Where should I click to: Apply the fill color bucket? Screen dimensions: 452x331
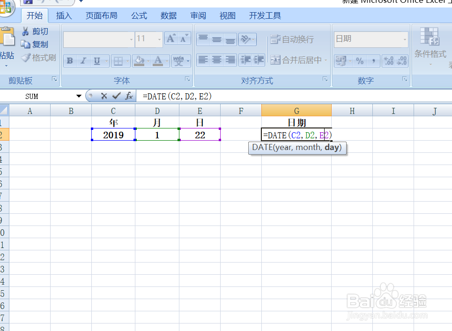click(x=139, y=60)
